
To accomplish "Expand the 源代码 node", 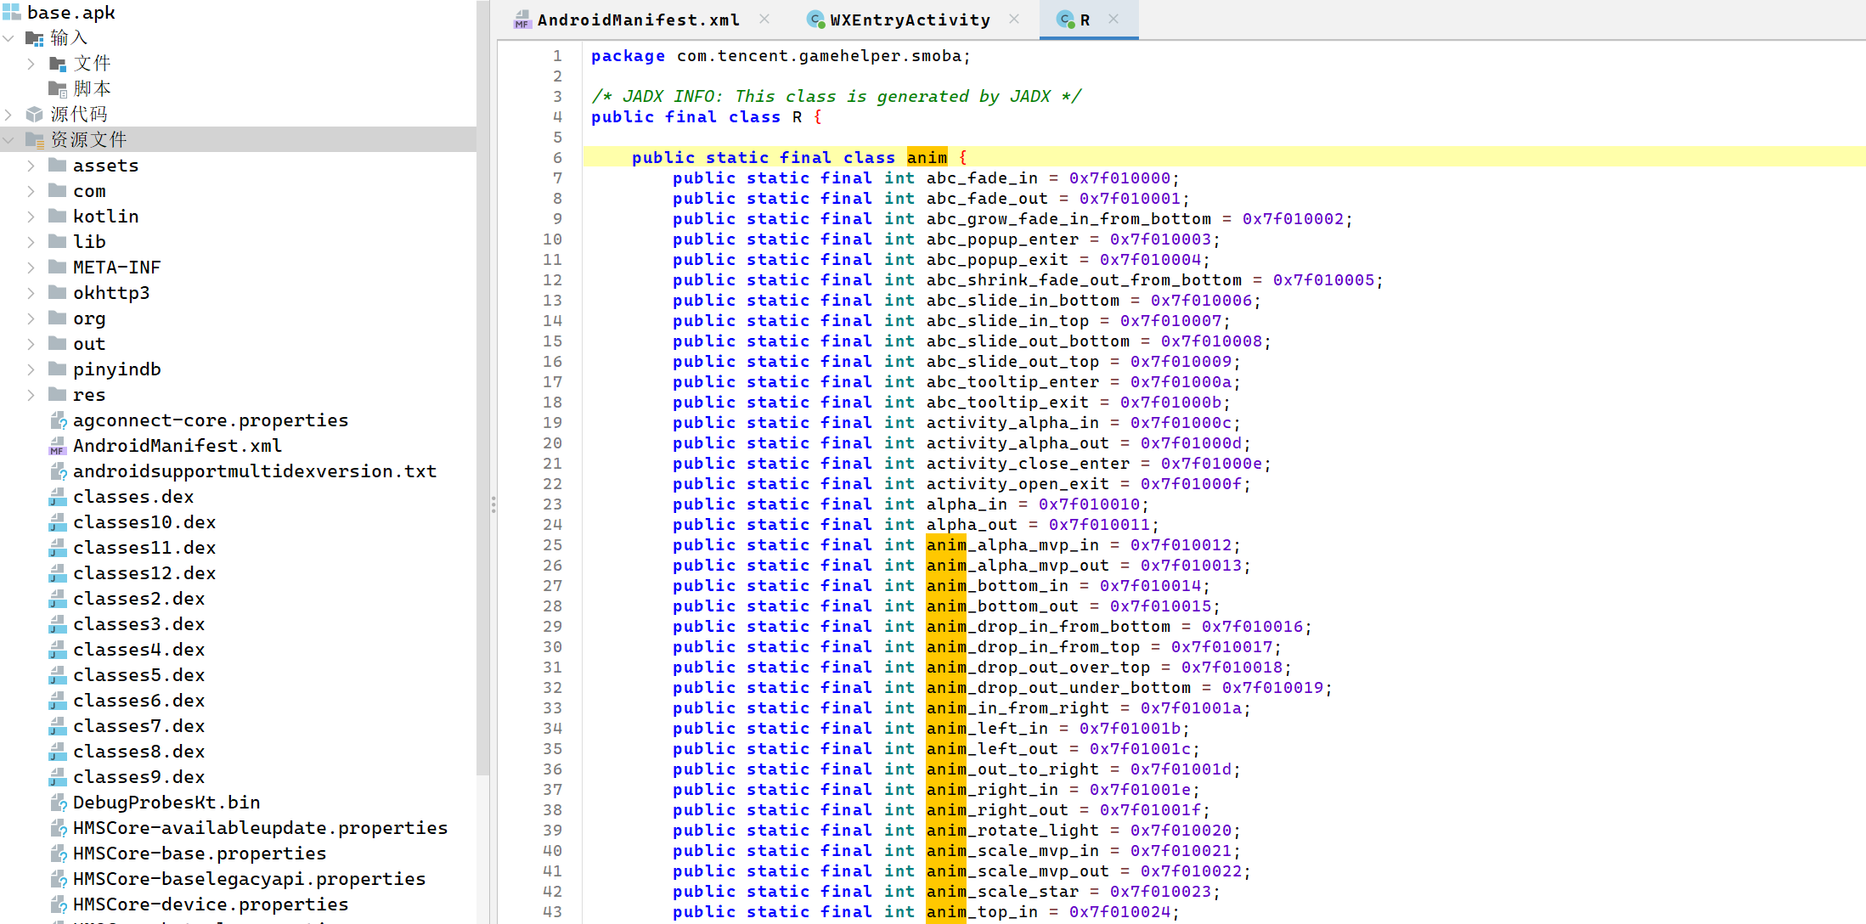I will point(9,114).
